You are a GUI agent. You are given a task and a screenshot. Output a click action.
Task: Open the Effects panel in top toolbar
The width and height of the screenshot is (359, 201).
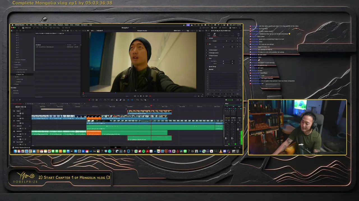coord(36,28)
